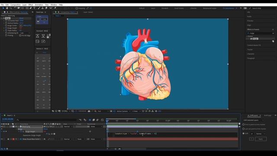Toggle the Snapping checkbox
Screen dimensions: 277x156
pyautogui.click(x=77, y=8)
